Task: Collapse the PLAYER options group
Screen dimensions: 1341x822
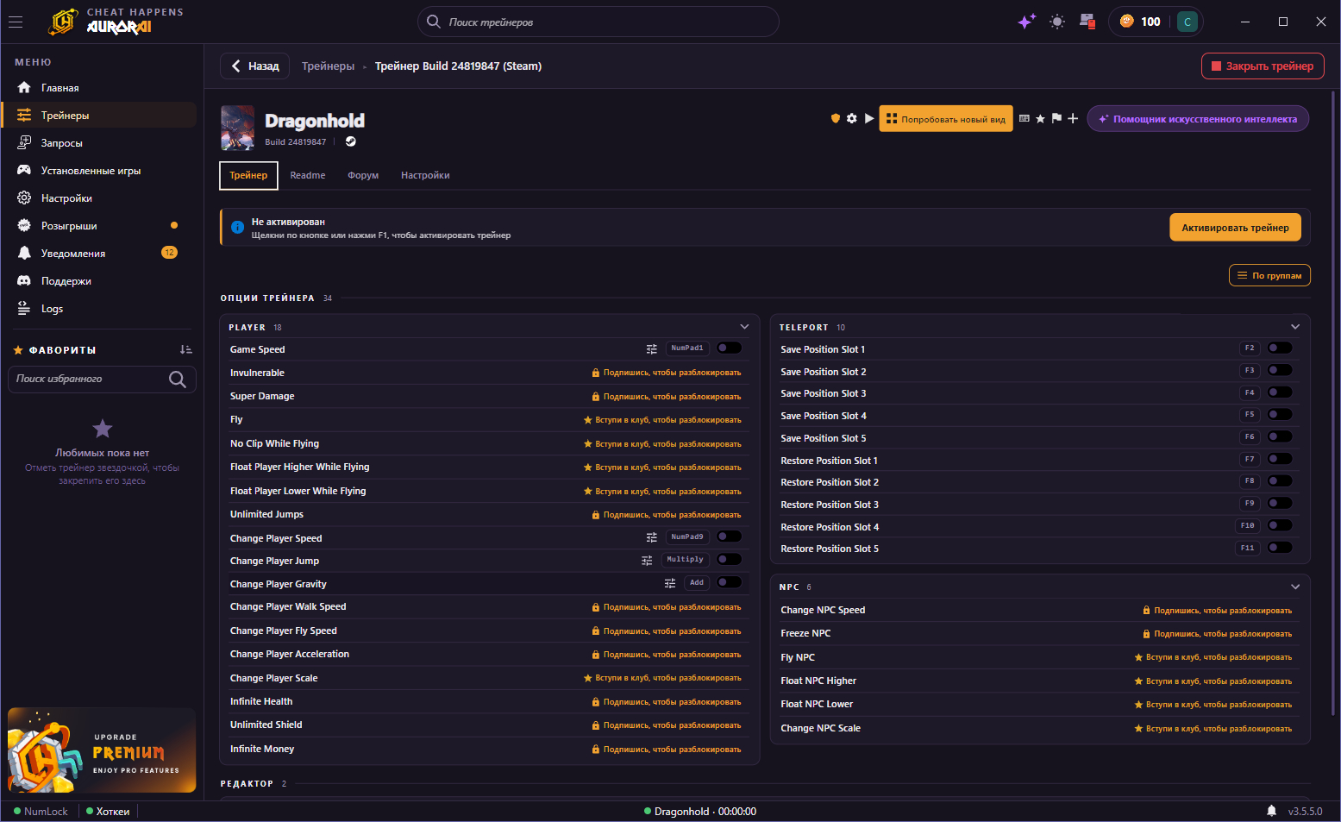Action: pyautogui.click(x=744, y=327)
